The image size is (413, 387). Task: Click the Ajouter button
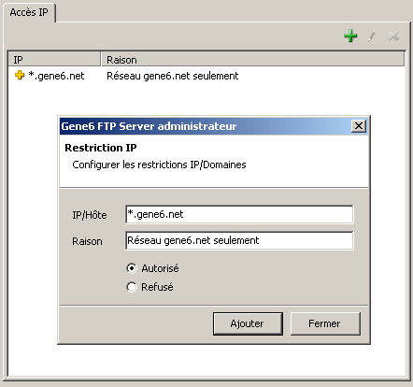[x=248, y=323]
